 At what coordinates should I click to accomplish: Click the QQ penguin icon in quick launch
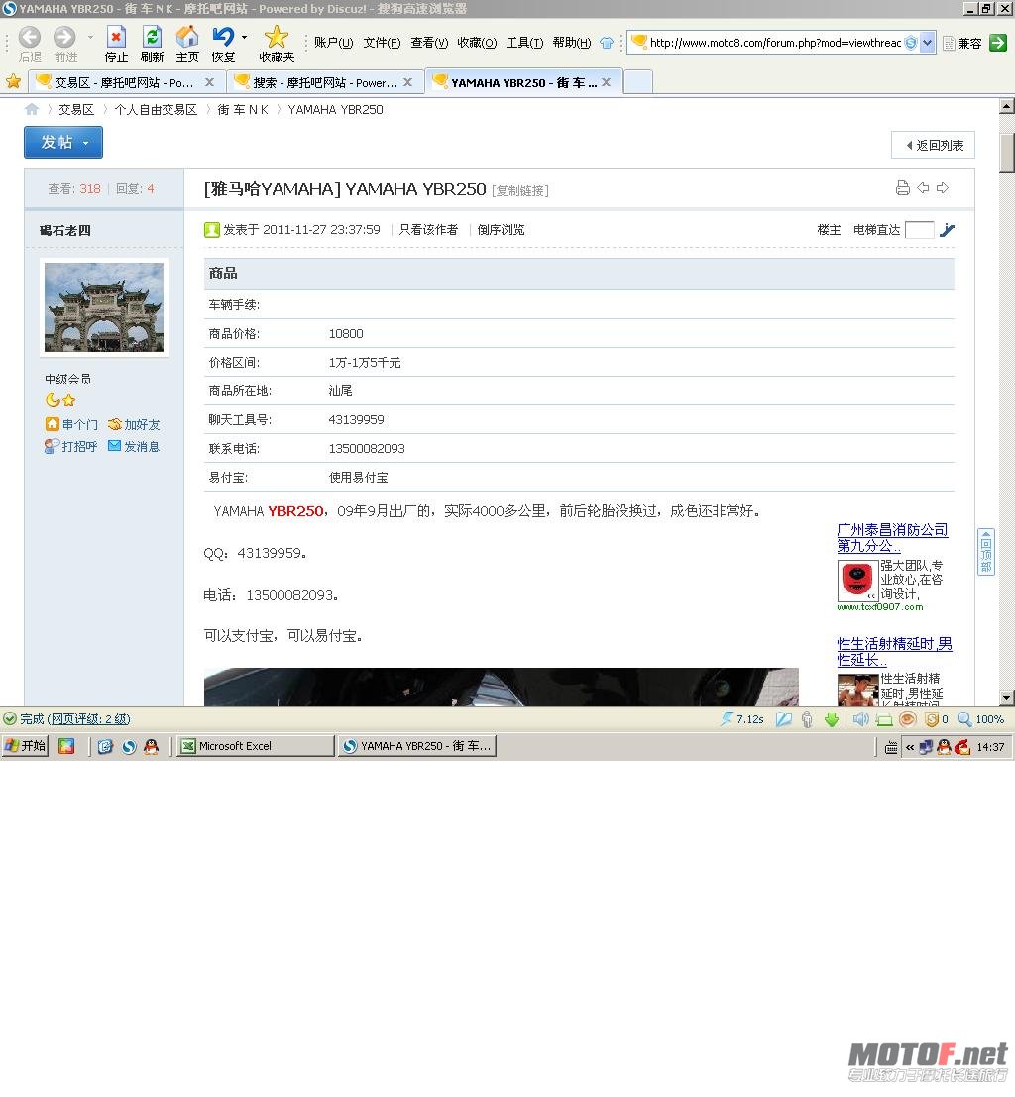click(152, 747)
